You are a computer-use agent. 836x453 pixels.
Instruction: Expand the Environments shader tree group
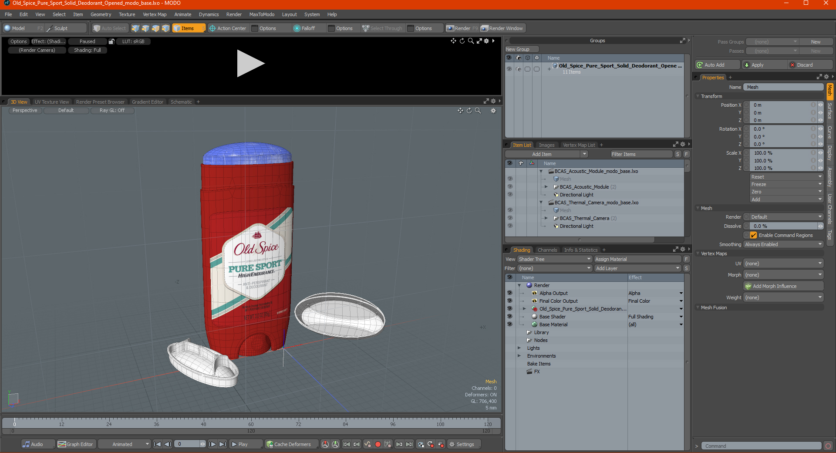[519, 356]
